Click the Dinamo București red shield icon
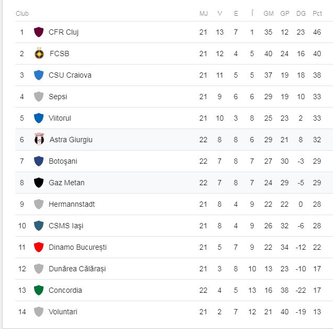 pyautogui.click(x=38, y=247)
